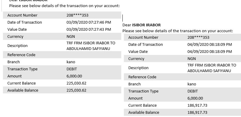This screenshot has width=241, height=117.
Task: Select the right Branch value kano
Action: (192, 84)
